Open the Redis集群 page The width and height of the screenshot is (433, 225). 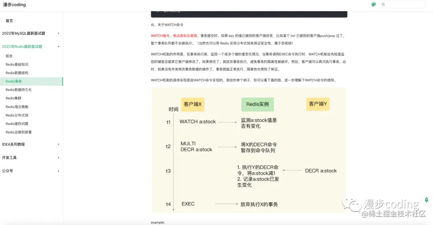point(13,98)
